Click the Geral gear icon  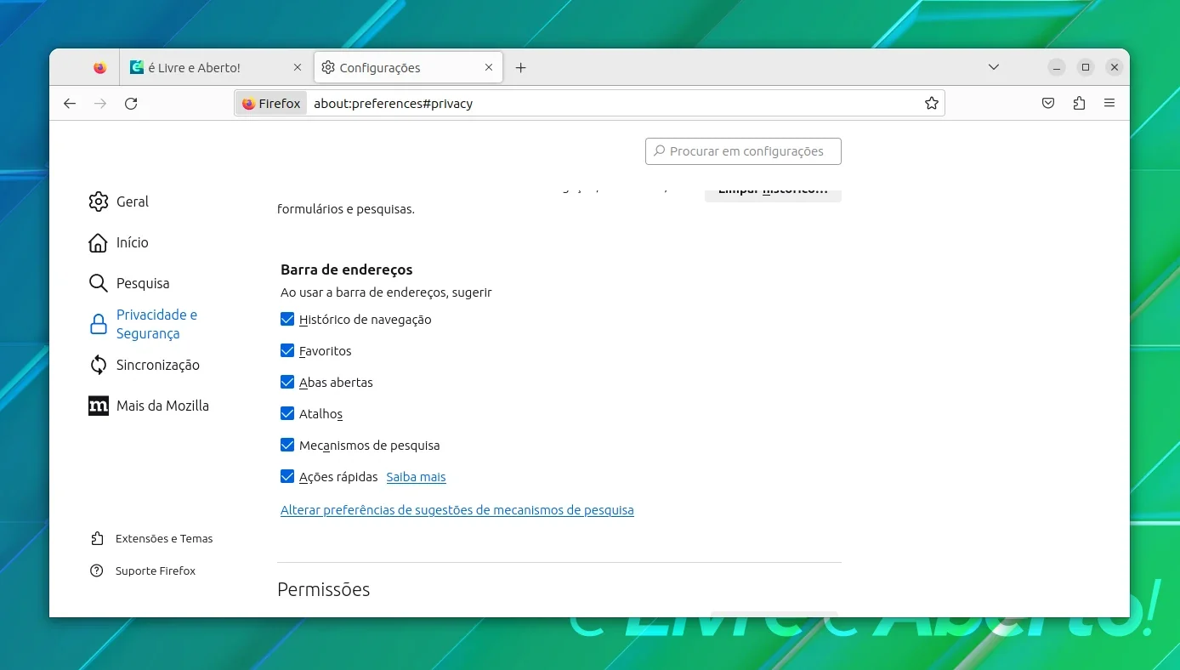pos(99,202)
